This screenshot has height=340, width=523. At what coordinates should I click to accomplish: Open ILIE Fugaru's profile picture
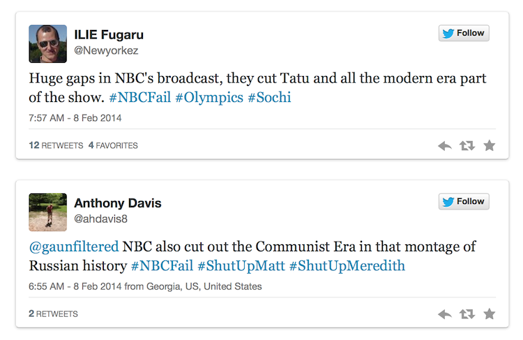point(47,44)
